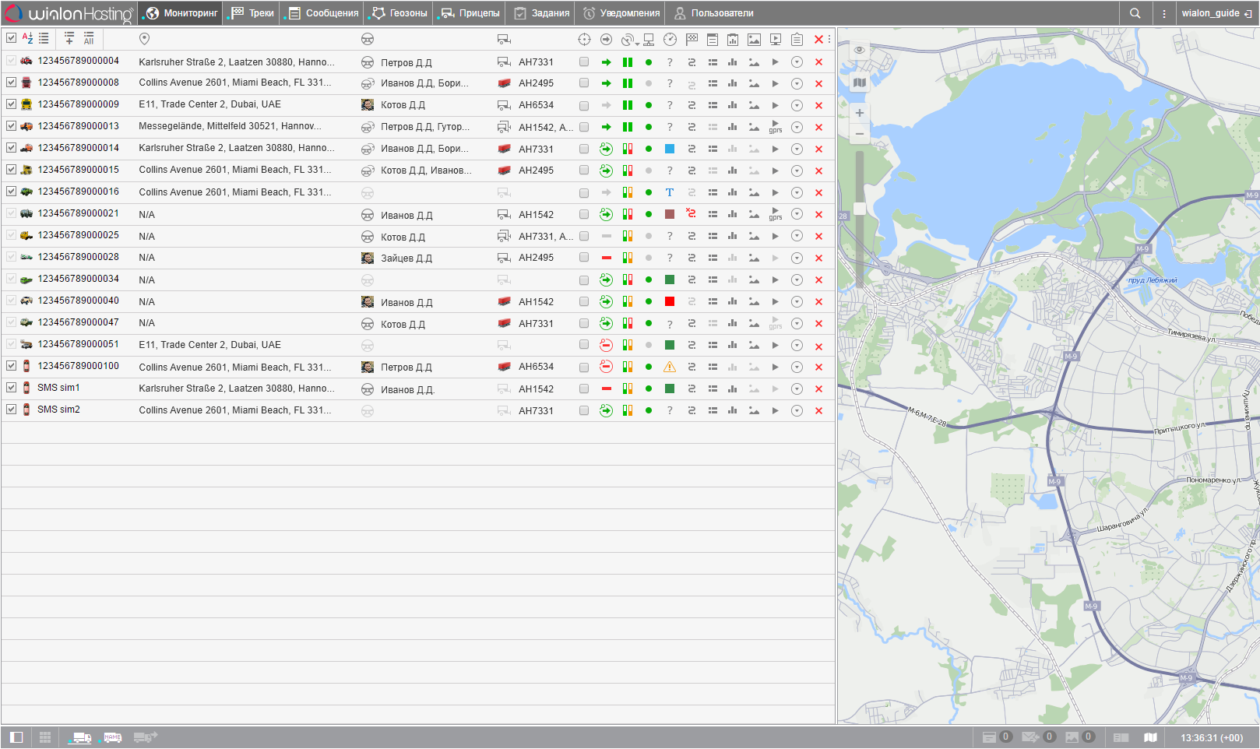Screen dimensions: 1260x749
Task: Open the actions dropdown for SMS sim2
Action: (797, 410)
